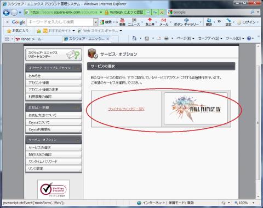
Task: Click the 動画 video icon in Google toolbar
Action: point(122,22)
